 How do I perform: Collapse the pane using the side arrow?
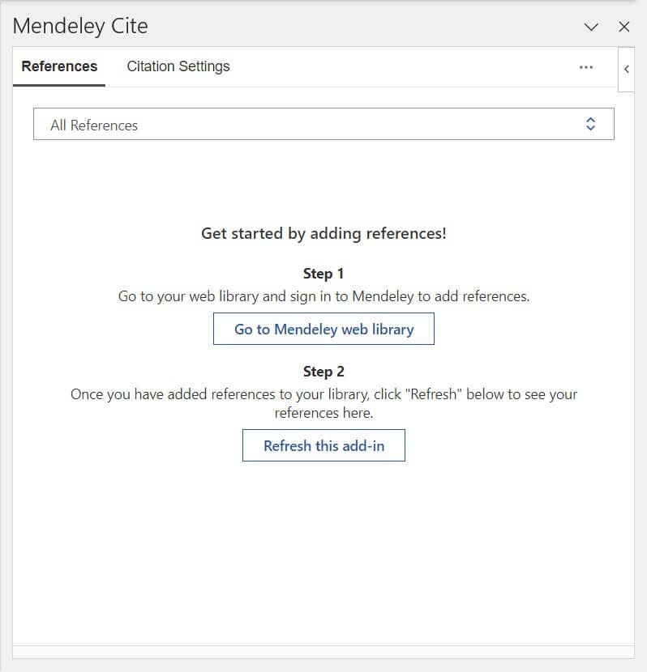coord(626,69)
